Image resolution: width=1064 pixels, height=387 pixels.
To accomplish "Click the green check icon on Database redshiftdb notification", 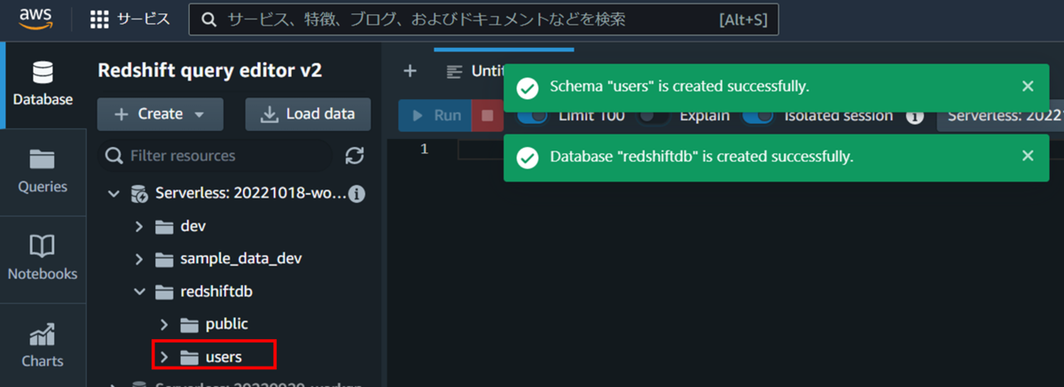I will 528,157.
